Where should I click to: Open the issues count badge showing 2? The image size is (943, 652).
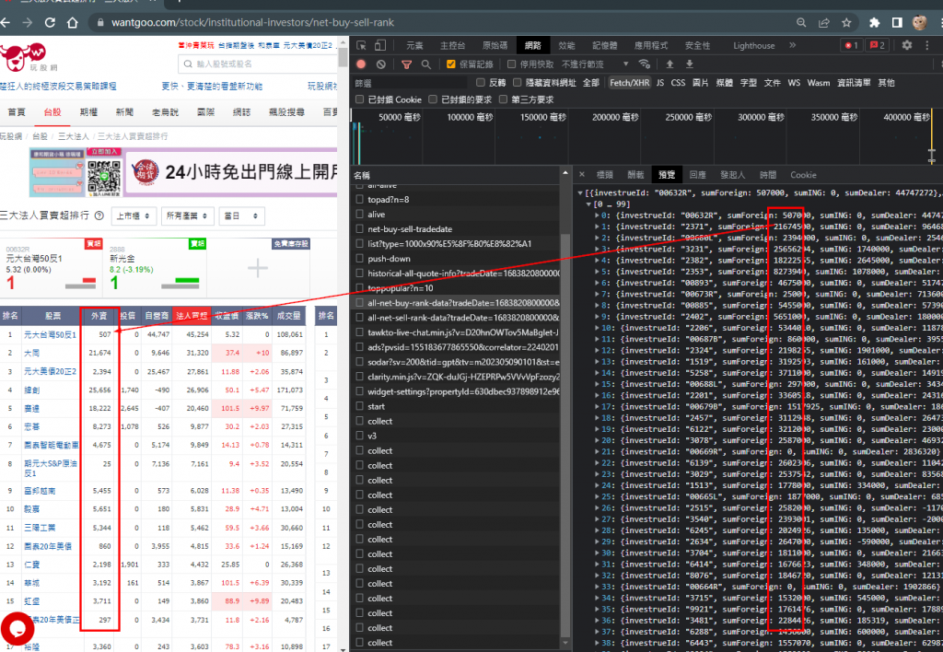tap(877, 45)
